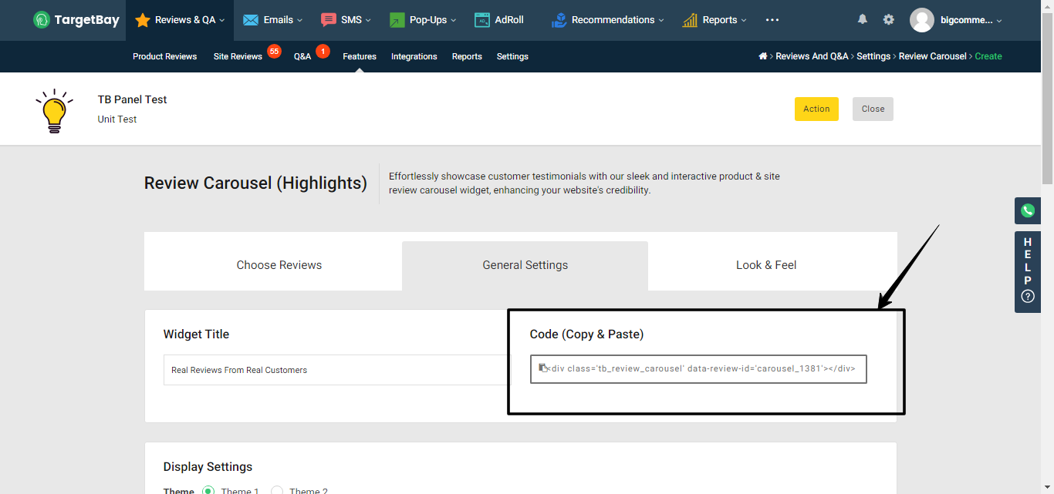
Task: Click the lightbulb panel icon
Action: (54, 112)
